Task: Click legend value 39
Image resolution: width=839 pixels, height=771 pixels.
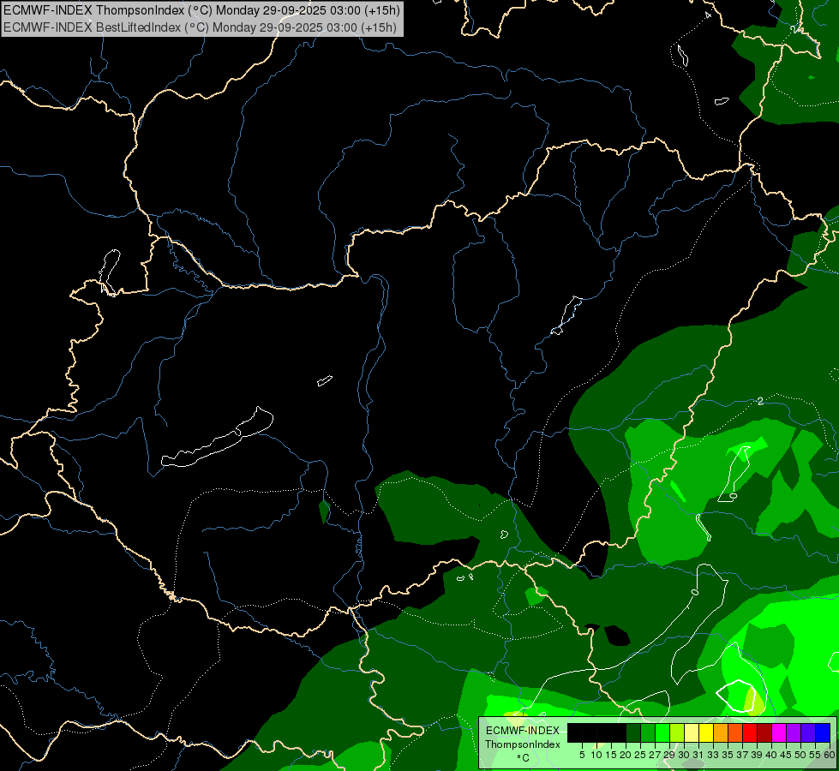Action: click(x=757, y=755)
